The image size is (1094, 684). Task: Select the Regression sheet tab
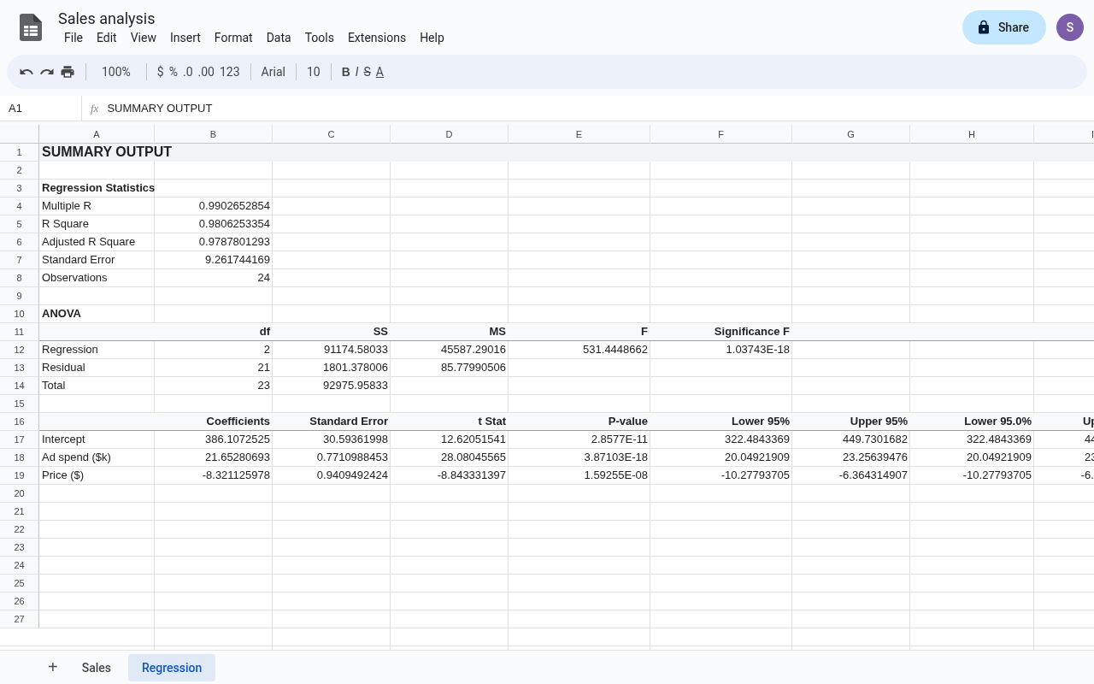pos(172,668)
